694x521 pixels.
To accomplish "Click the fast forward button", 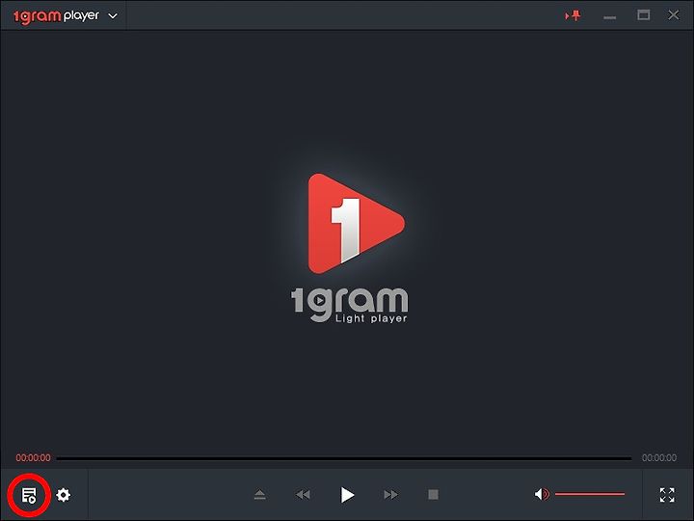I will (x=390, y=494).
